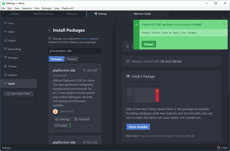Click the Keybindings keyboard icon
This screenshot has width=230, height=151.
[5, 49]
